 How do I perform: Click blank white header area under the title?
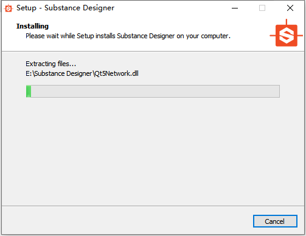(x=142, y=46)
